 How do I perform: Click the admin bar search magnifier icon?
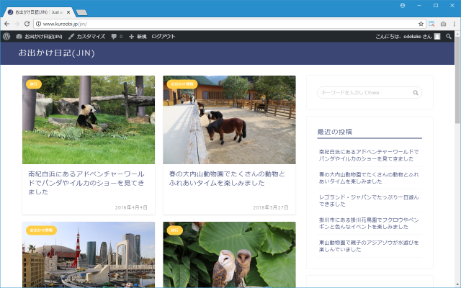coord(448,37)
